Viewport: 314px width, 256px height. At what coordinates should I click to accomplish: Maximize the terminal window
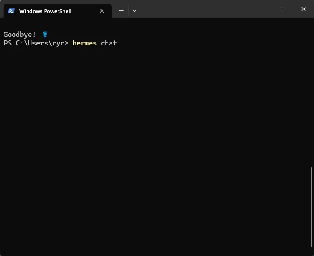[283, 9]
